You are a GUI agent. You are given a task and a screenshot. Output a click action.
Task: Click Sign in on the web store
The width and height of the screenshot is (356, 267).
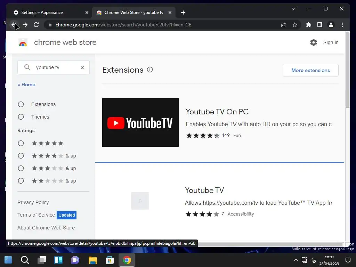(x=331, y=42)
